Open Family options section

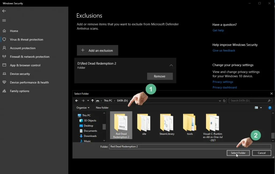20,91
